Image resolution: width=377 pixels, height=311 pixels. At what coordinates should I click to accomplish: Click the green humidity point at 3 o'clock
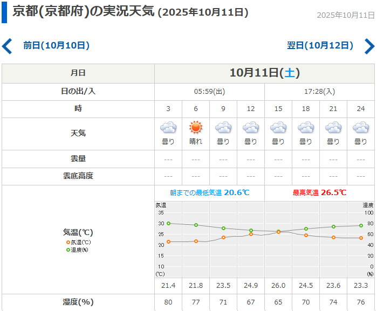pos(168,223)
